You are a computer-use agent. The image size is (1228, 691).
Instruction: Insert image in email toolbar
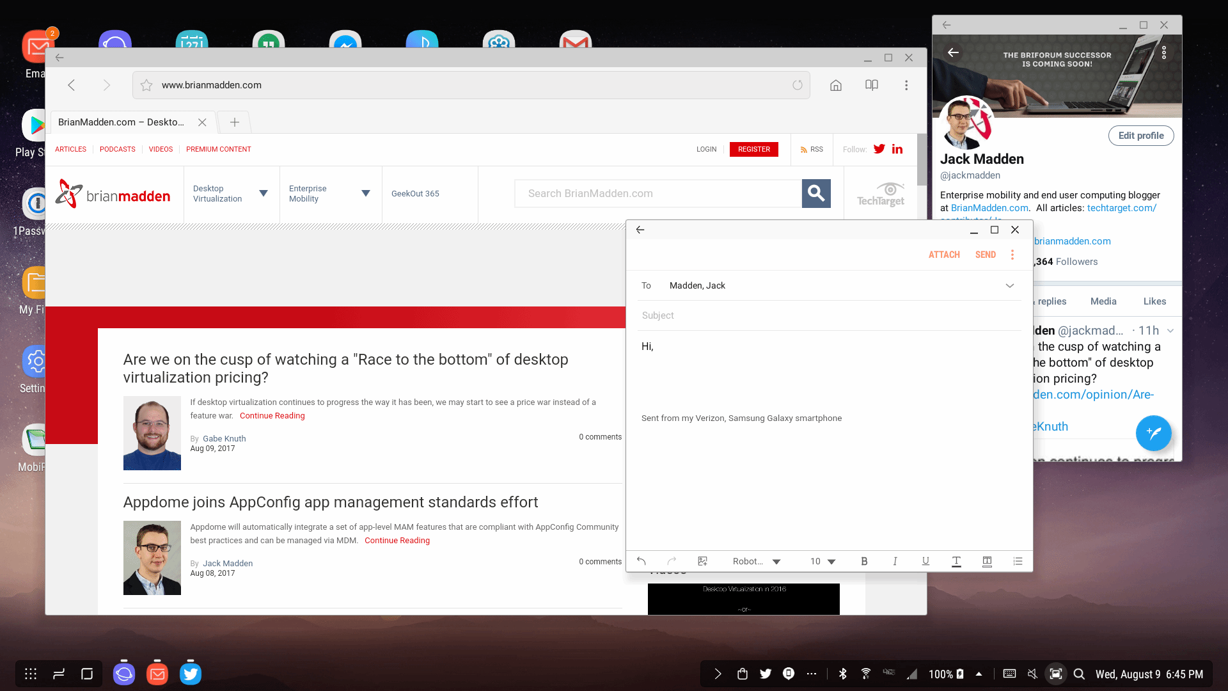click(x=702, y=561)
